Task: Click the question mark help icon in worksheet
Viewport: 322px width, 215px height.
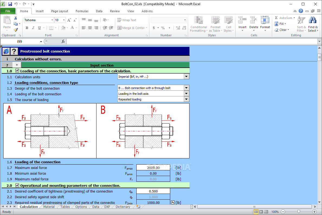Action: [x=14, y=51]
